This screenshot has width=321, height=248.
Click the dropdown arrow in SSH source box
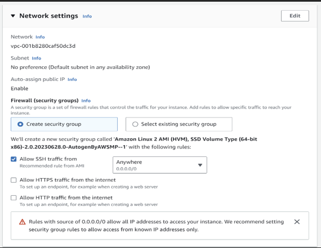(200, 165)
